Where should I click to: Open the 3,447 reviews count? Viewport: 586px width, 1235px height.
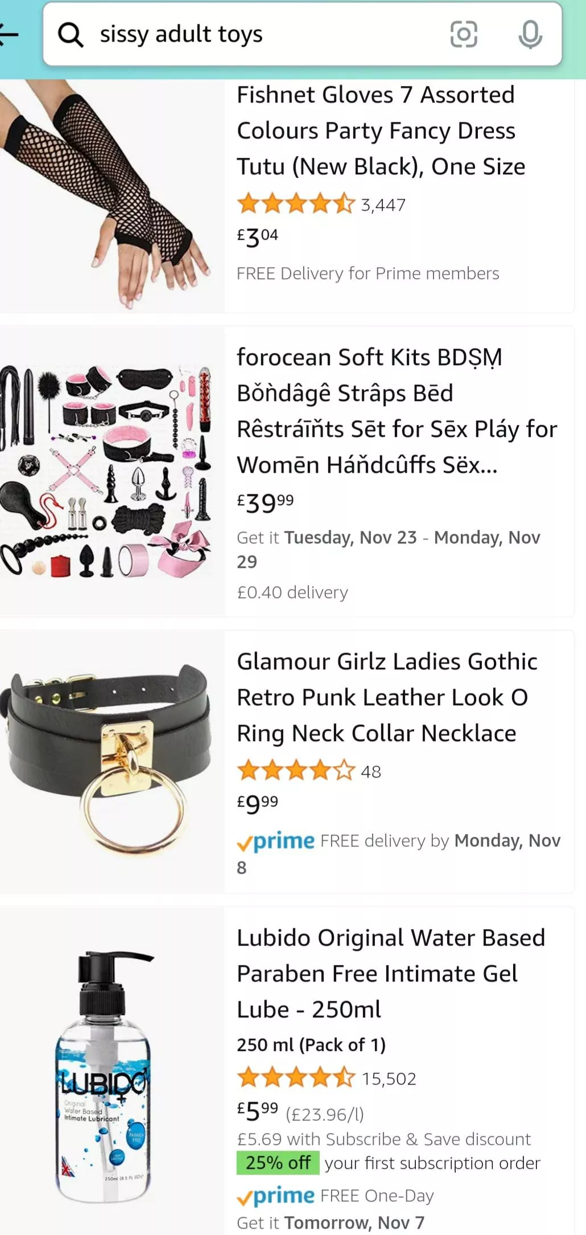(383, 205)
